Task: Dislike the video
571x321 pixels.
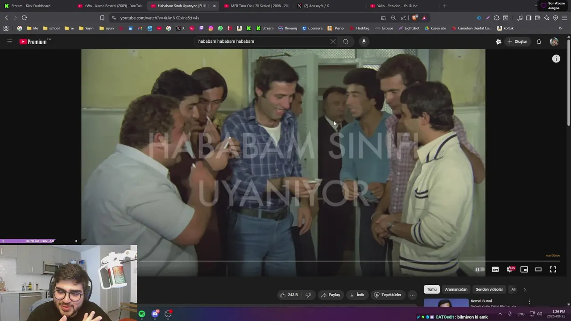Action: click(x=308, y=295)
